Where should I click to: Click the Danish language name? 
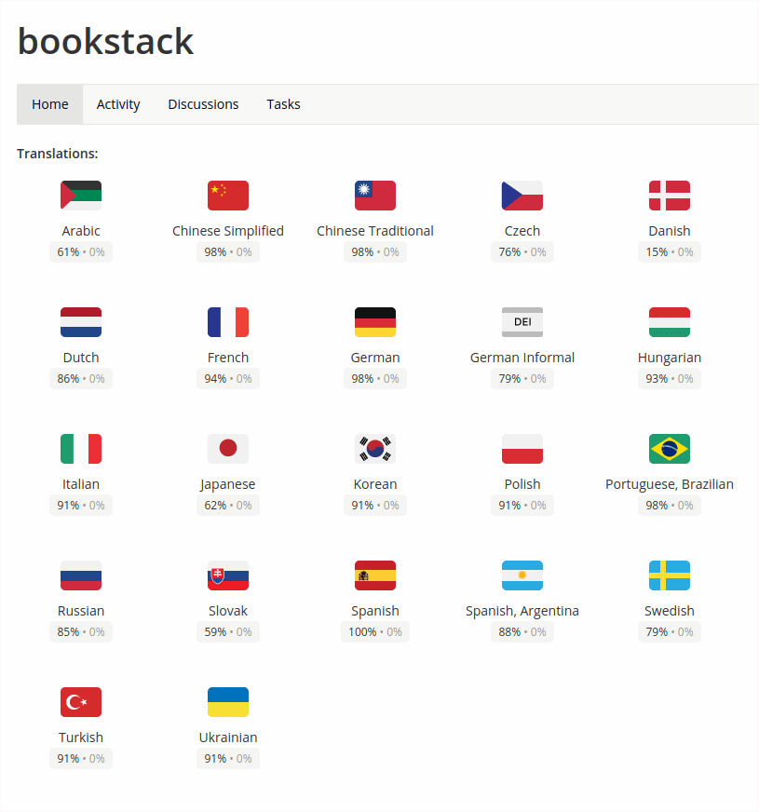point(669,231)
